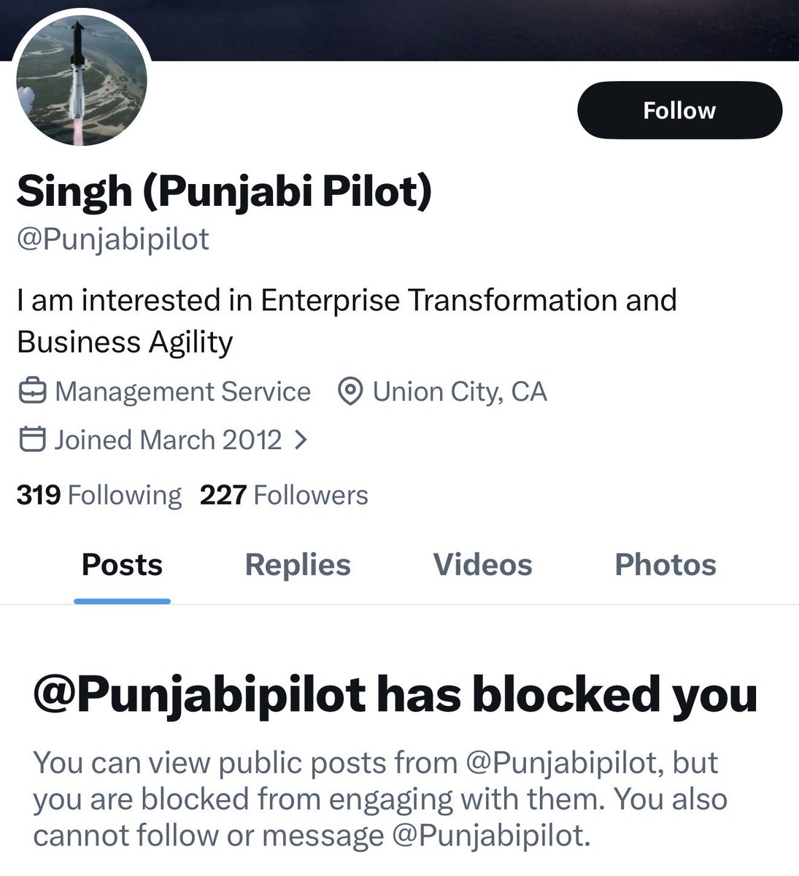Image resolution: width=799 pixels, height=876 pixels.
Task: Expand join date details via chevron
Action: [x=300, y=439]
